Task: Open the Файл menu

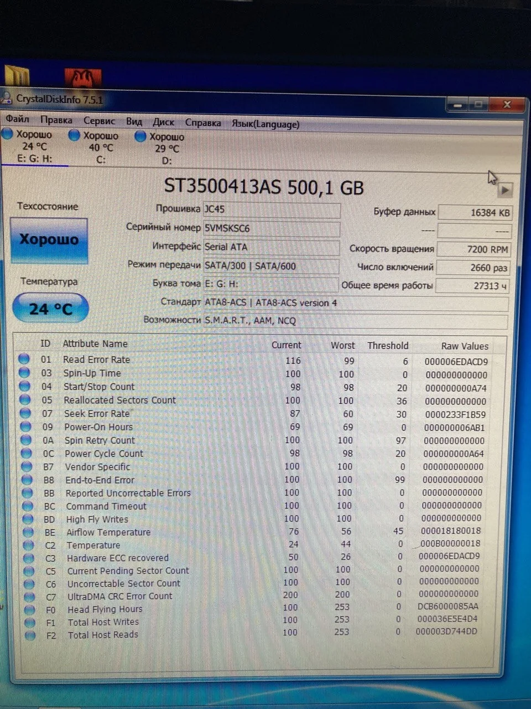Action: tap(17, 119)
